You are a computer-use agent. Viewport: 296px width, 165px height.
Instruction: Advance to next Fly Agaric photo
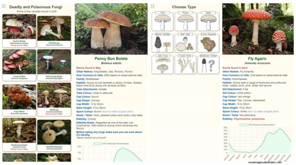[x=291, y=29]
